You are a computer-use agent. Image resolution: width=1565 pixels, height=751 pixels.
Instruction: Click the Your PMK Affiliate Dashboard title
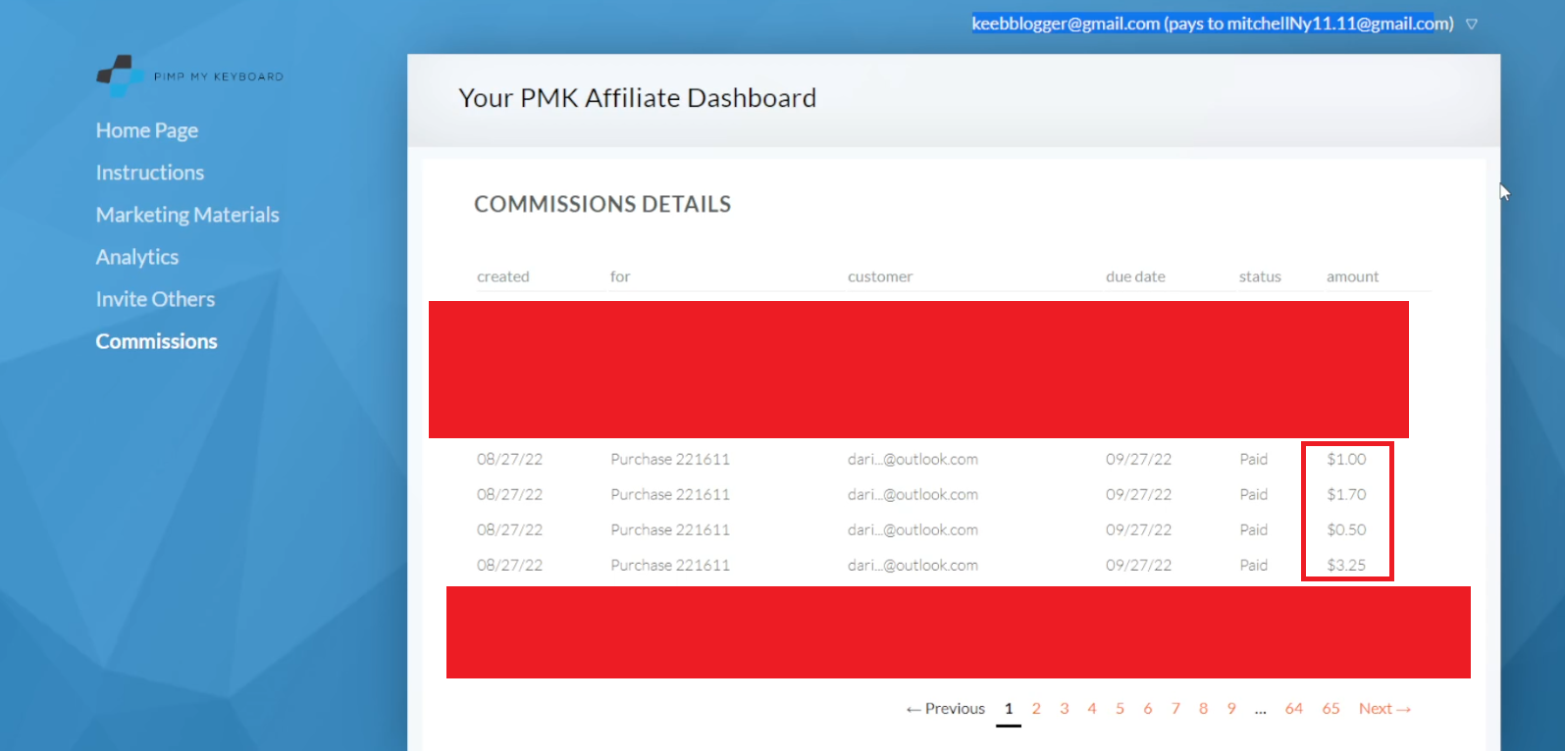638,98
